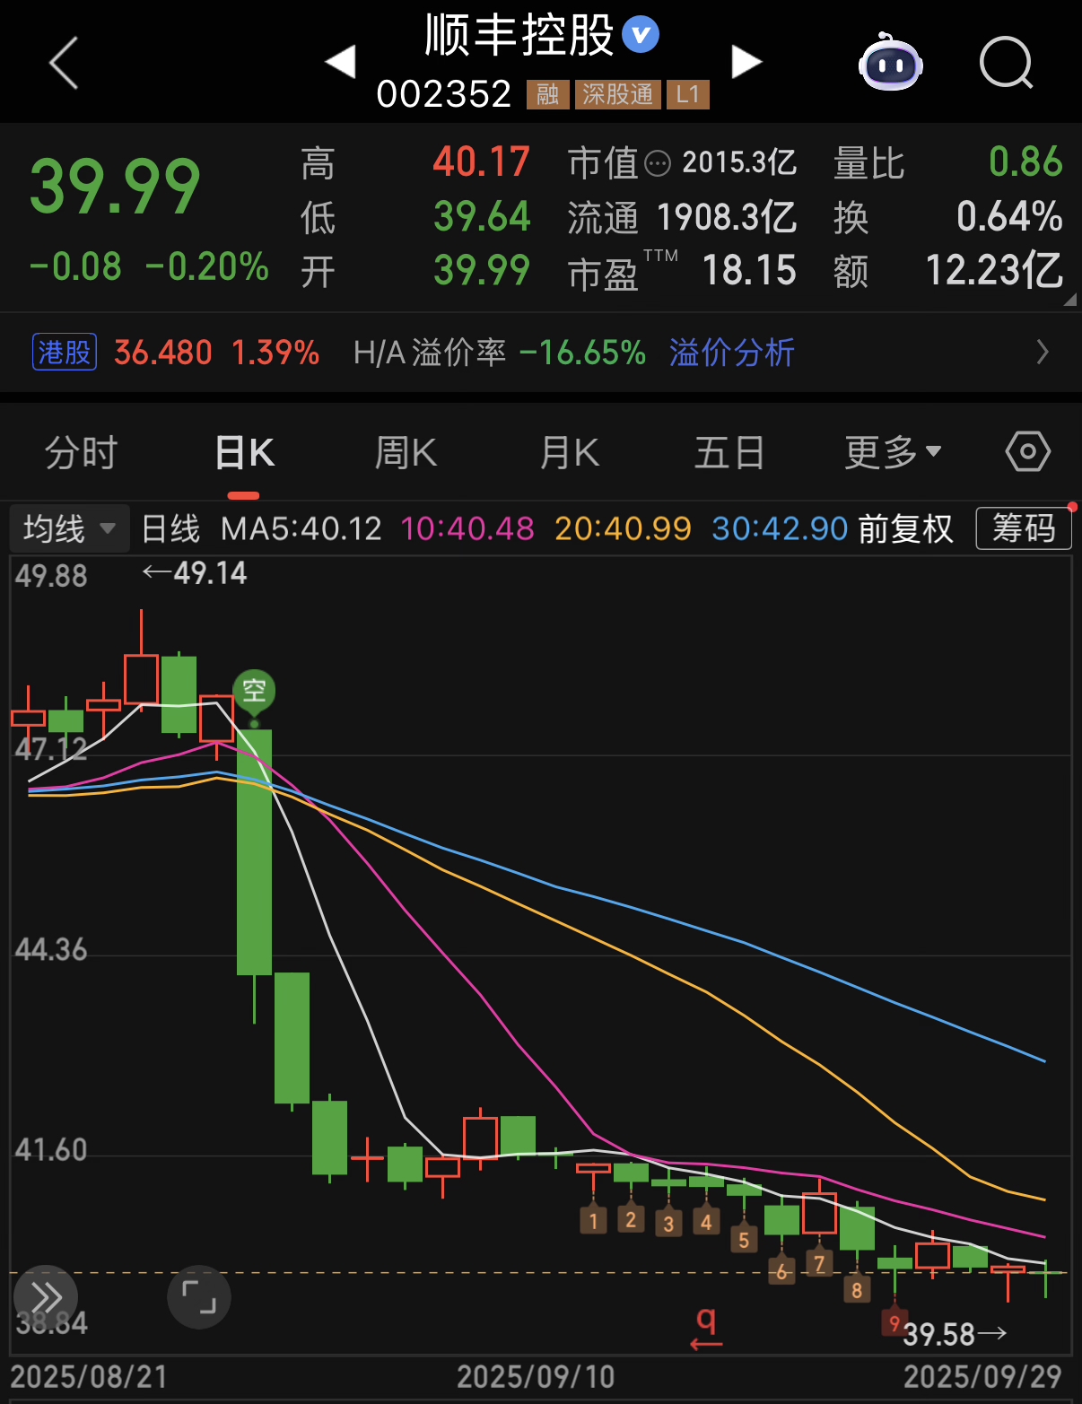Expand the 更多 chart period menu
Image resolution: width=1082 pixels, height=1404 pixels.
[x=893, y=452]
